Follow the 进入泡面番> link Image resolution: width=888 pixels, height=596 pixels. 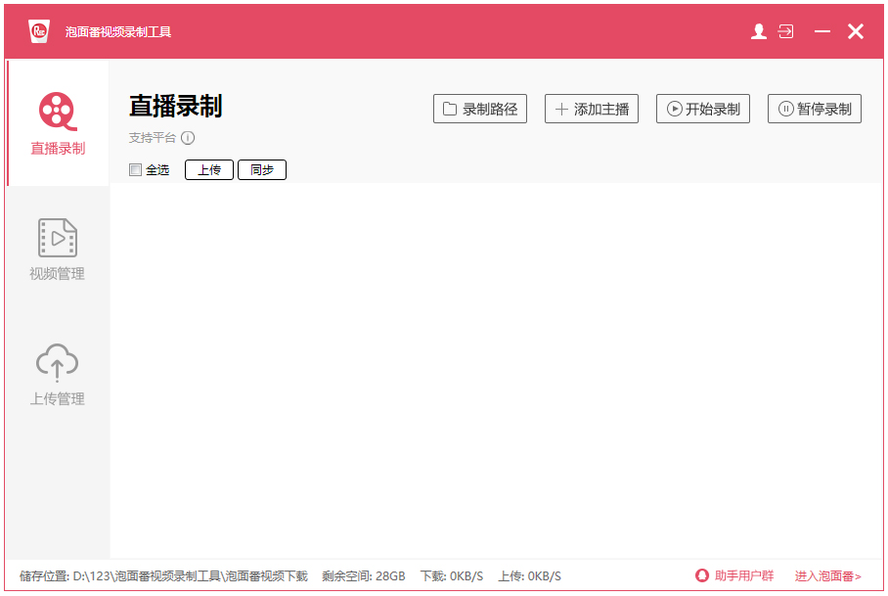tap(827, 575)
